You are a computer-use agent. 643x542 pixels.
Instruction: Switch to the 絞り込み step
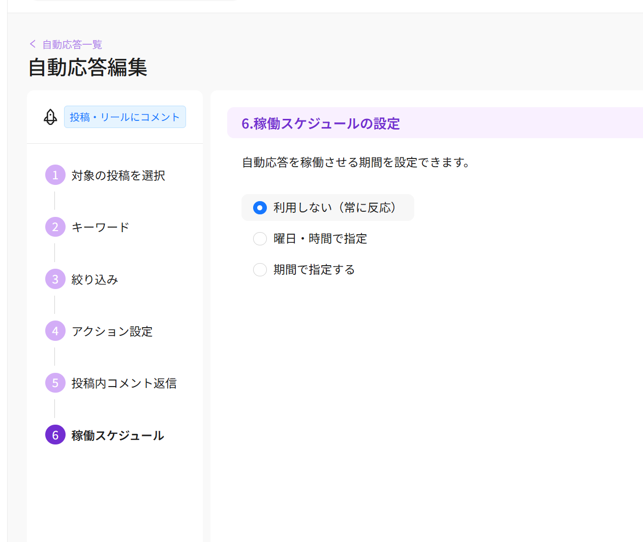[x=95, y=279]
